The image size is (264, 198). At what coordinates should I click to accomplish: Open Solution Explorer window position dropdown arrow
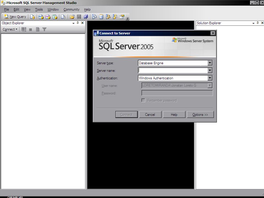click(253, 23)
